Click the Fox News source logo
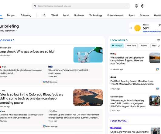 pyautogui.click(x=50, y=67)
